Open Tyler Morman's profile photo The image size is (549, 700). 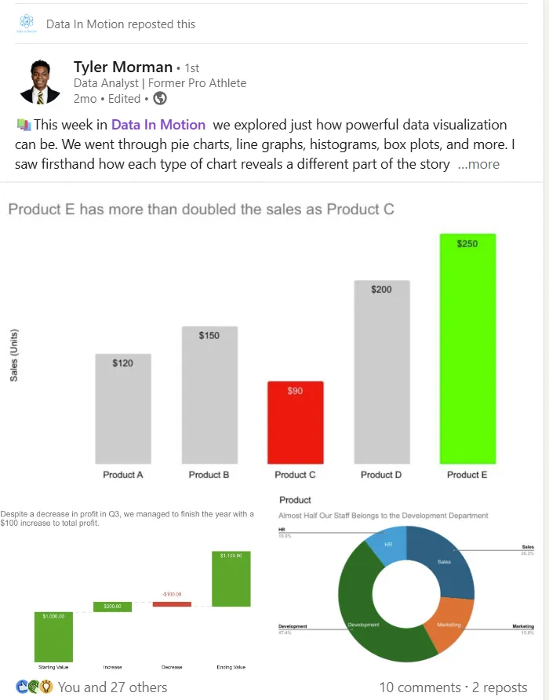pos(40,82)
